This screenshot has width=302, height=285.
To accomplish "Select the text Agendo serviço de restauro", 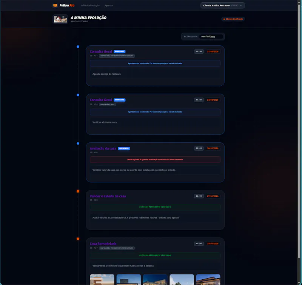I will tap(106, 74).
